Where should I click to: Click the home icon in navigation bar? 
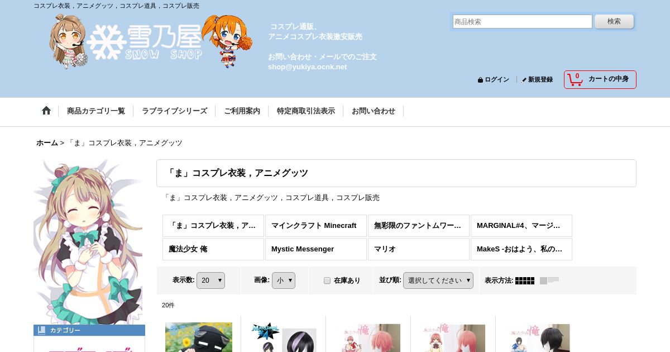46,111
